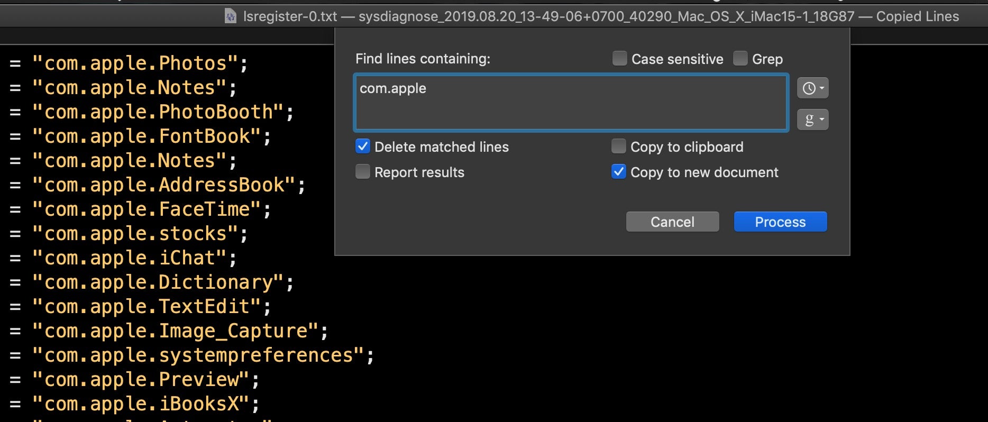
Task: Enable the Case sensitive checkbox
Action: pyautogui.click(x=619, y=59)
